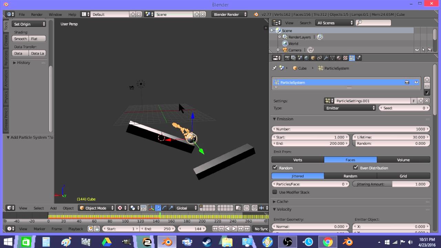Screen dimensions: 441x248
Task: Choose the Random distribution option
Action: point(350,176)
